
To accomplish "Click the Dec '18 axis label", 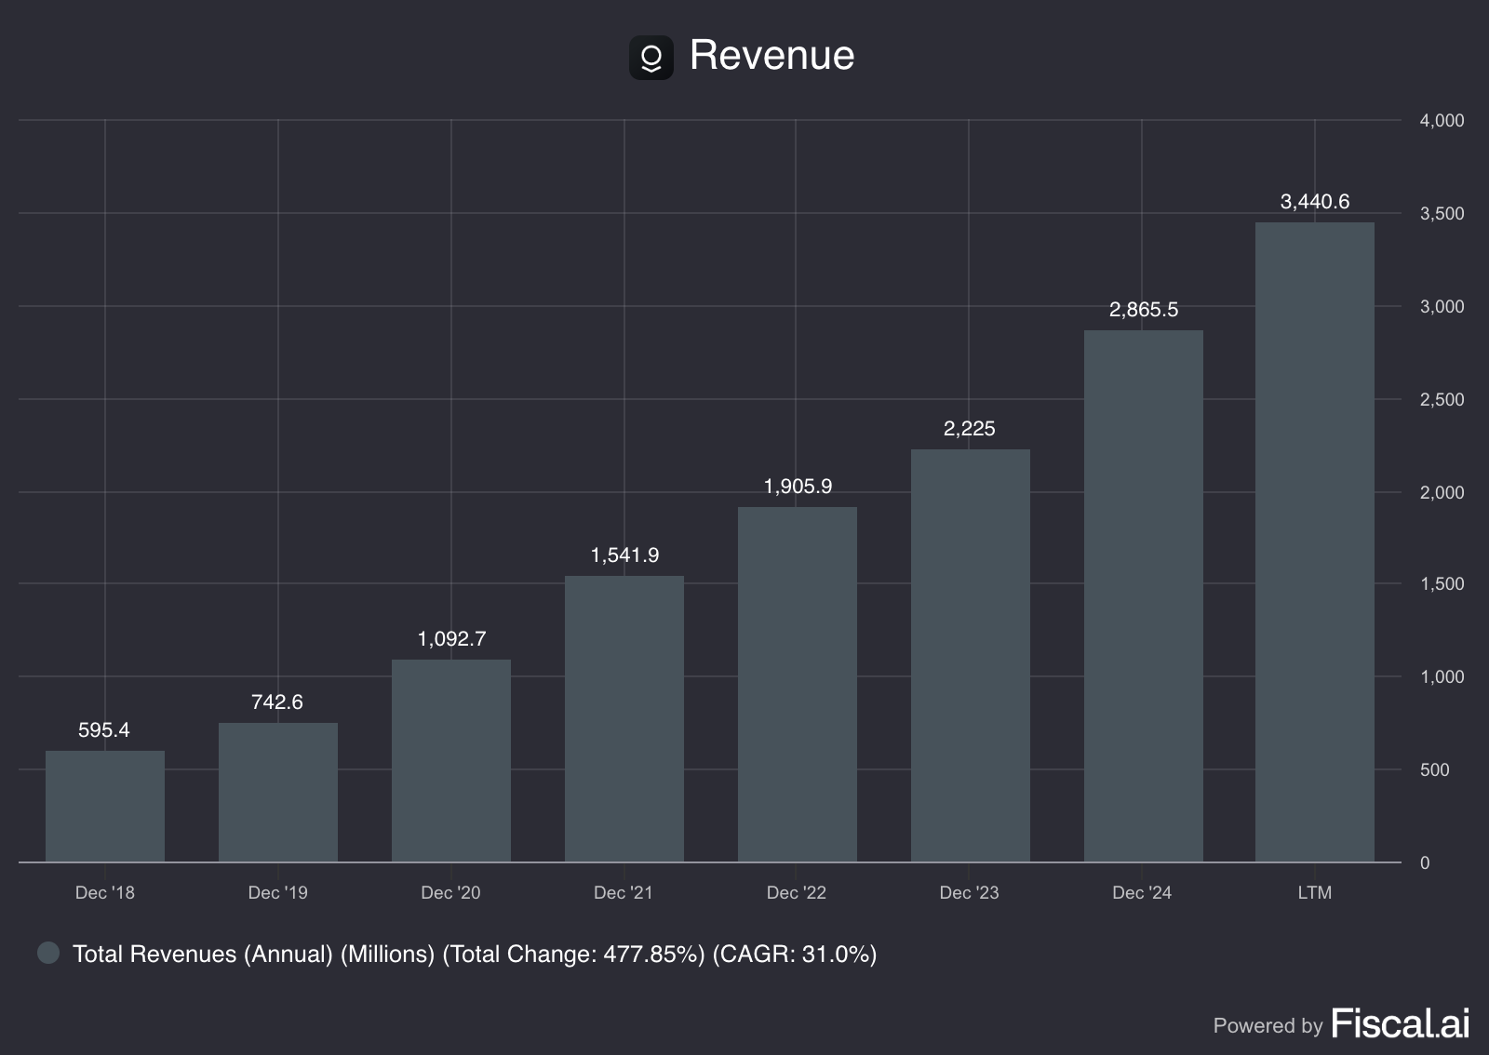I will [x=105, y=892].
